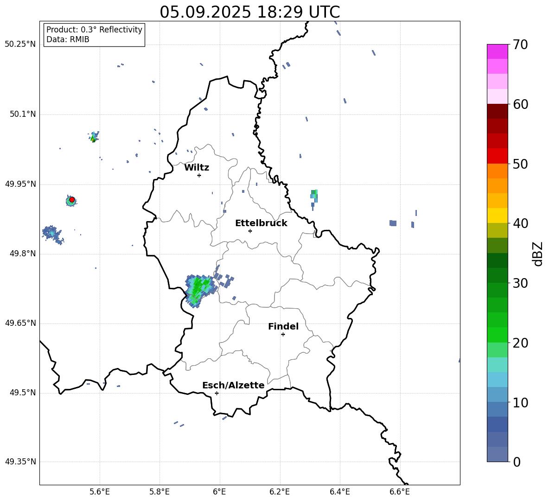Click the 0 colorbar tick label

517,462
